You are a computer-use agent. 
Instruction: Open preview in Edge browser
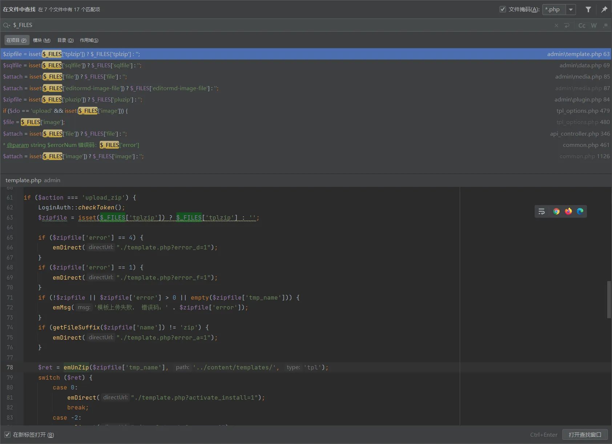(x=580, y=211)
